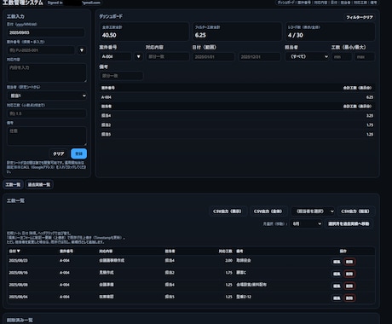Click ダッシュボード in the top-right header links
392x324 pixels.
point(285,3)
